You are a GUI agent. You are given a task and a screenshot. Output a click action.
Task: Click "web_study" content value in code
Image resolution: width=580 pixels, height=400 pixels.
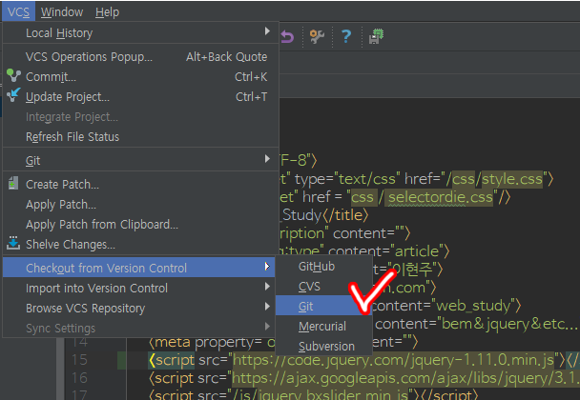[x=474, y=306]
